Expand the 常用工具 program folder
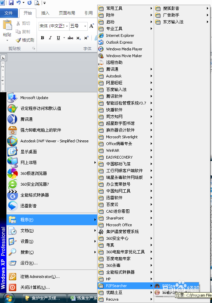Image resolution: width=212 pixels, height=303 pixels. click(x=126, y=8)
